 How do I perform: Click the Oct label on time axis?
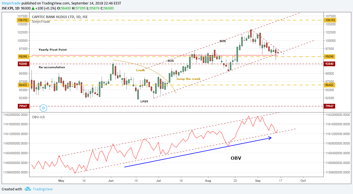click(303, 180)
